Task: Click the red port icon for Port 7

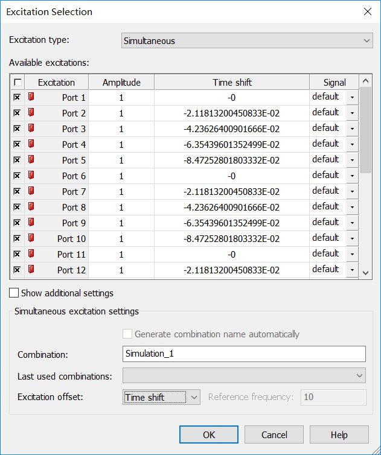Action: coord(31,191)
